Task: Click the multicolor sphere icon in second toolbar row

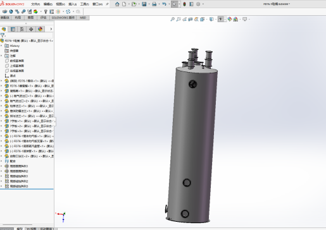Action: 35,11
